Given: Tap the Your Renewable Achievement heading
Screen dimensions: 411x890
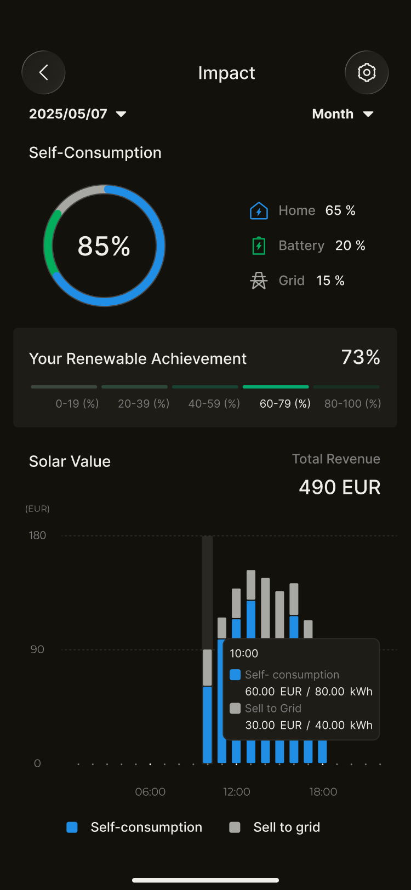Looking at the screenshot, I should click(138, 358).
